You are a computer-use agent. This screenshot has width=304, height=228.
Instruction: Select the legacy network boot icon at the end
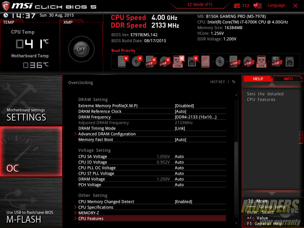(x=290, y=62)
